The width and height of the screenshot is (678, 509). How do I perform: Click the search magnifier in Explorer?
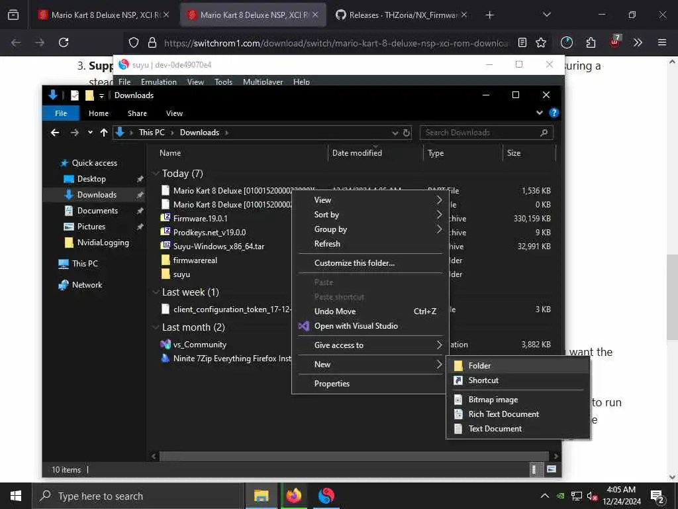point(544,133)
